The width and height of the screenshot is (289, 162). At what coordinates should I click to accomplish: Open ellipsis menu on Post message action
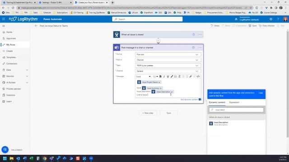[200, 48]
